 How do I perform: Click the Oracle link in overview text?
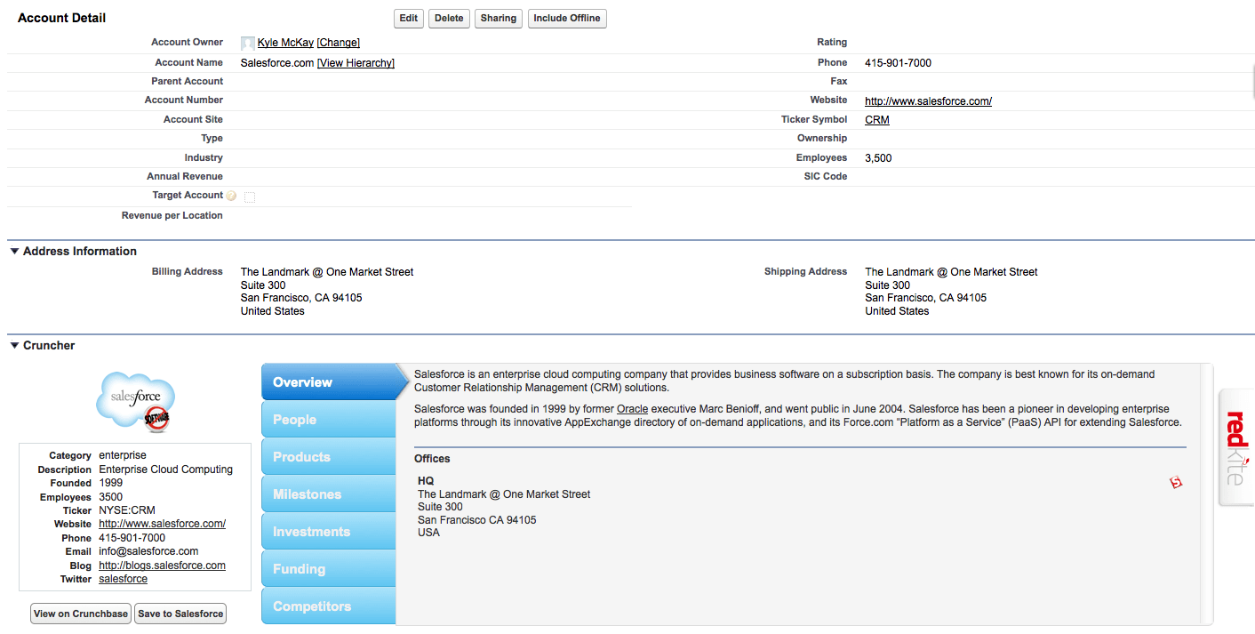(x=632, y=409)
